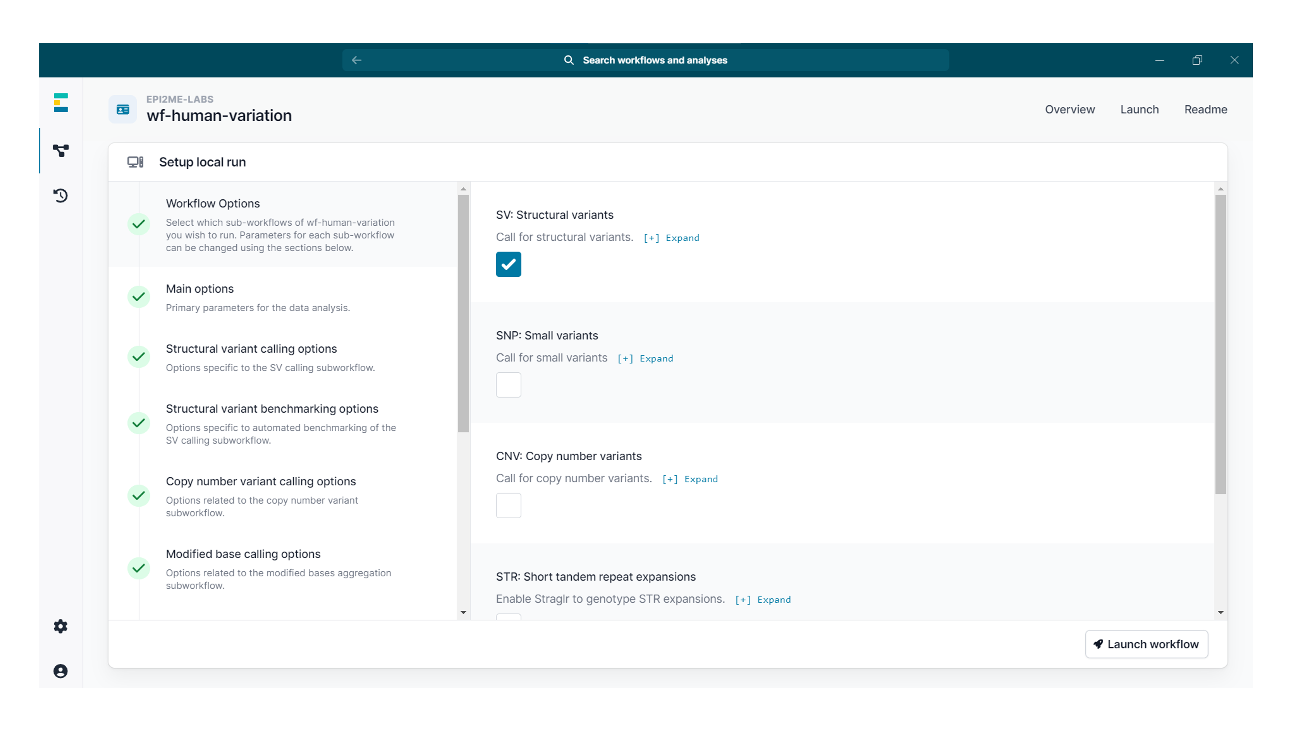Viewport: 1292px width, 731px height.
Task: Expand the SV structural variants description
Action: [671, 238]
